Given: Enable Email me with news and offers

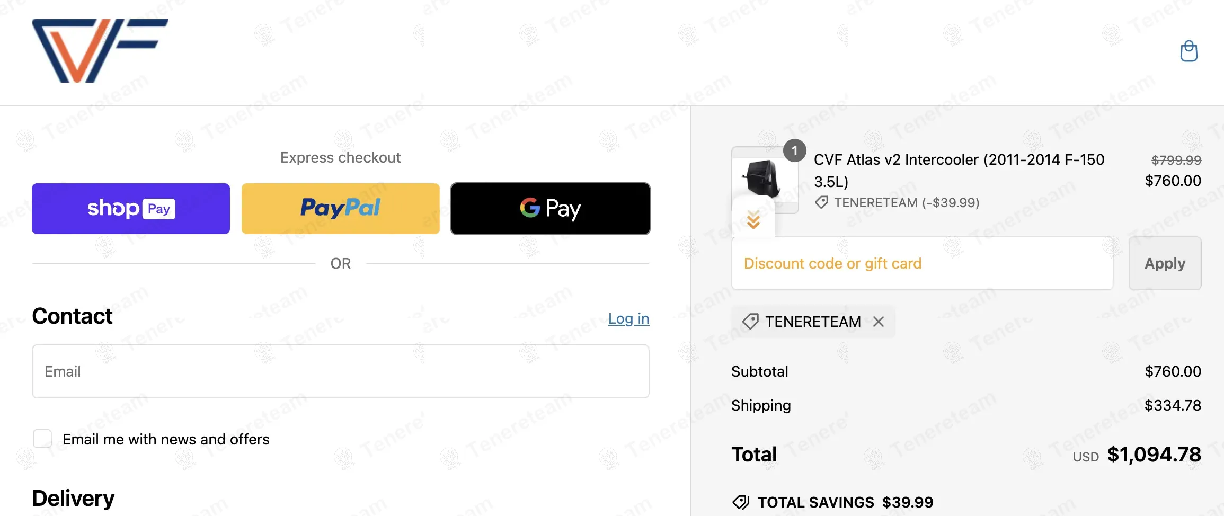Looking at the screenshot, I should pyautogui.click(x=42, y=439).
